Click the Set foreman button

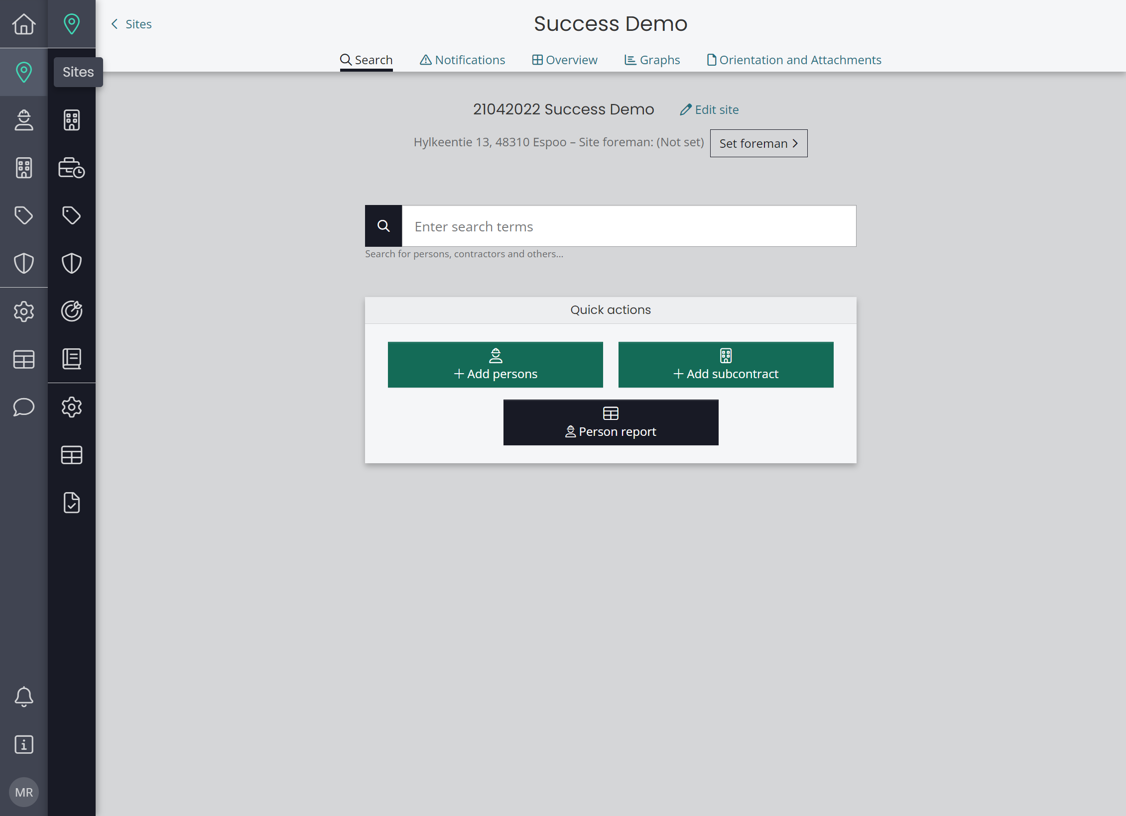(x=758, y=143)
